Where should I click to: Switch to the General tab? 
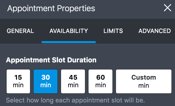point(20,31)
